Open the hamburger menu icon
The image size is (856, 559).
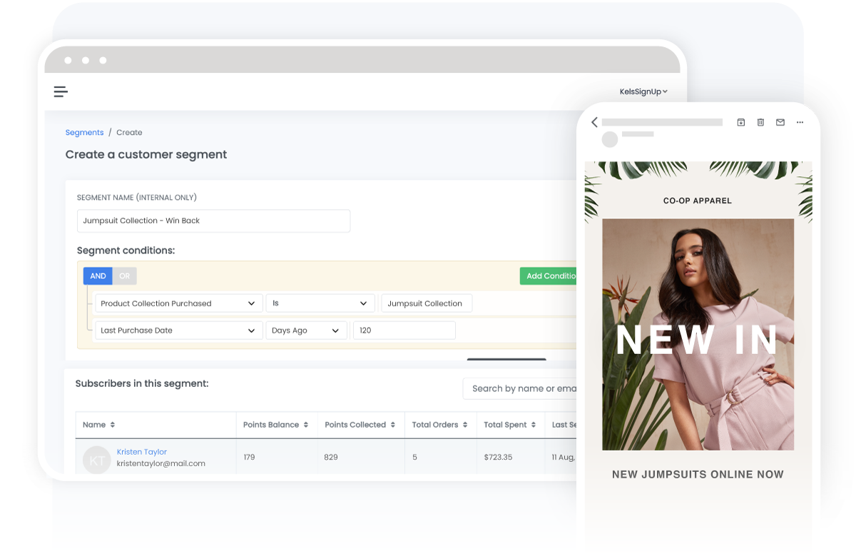point(61,91)
